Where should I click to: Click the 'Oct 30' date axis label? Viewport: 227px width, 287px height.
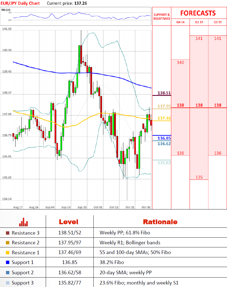coord(146,207)
